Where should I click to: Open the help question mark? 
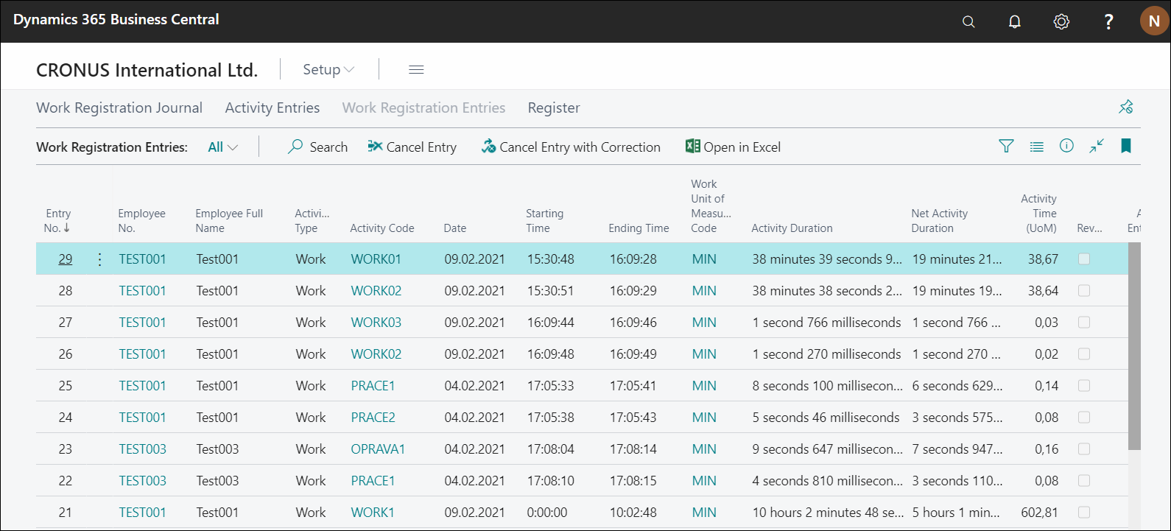1108,21
